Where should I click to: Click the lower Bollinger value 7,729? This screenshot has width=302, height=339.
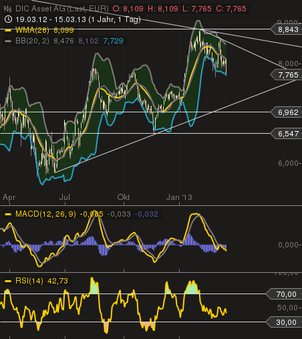pyautogui.click(x=114, y=41)
